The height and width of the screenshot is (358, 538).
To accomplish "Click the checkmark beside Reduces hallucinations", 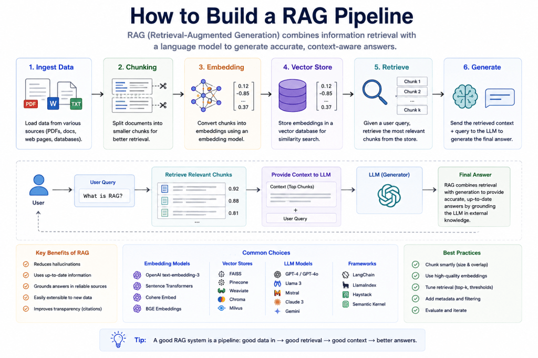I will (x=26, y=264).
